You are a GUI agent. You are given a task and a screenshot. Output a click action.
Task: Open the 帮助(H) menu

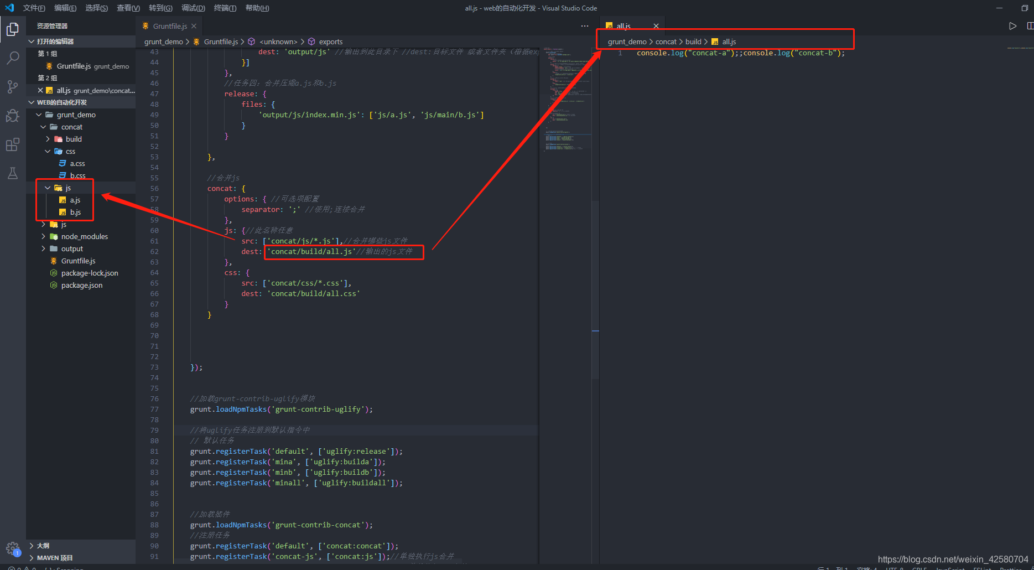(x=257, y=8)
